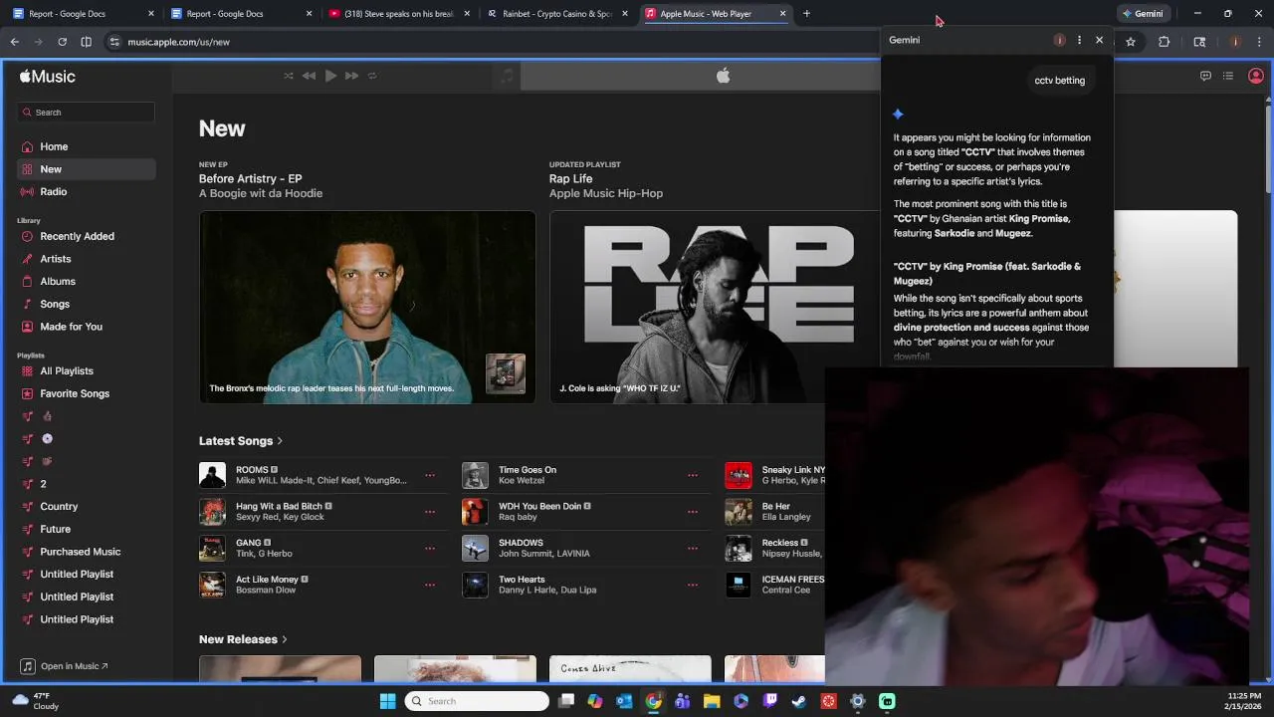
Task: Go back with the browser back arrow
Action: point(15,42)
